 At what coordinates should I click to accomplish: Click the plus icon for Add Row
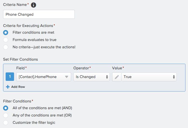click(8, 87)
